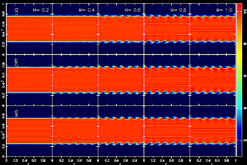Click colorbar tick label 8

[x=245, y=44]
